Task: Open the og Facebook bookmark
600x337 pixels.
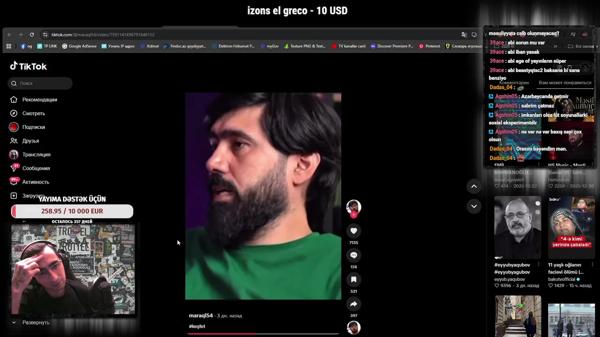Action: tap(26, 46)
